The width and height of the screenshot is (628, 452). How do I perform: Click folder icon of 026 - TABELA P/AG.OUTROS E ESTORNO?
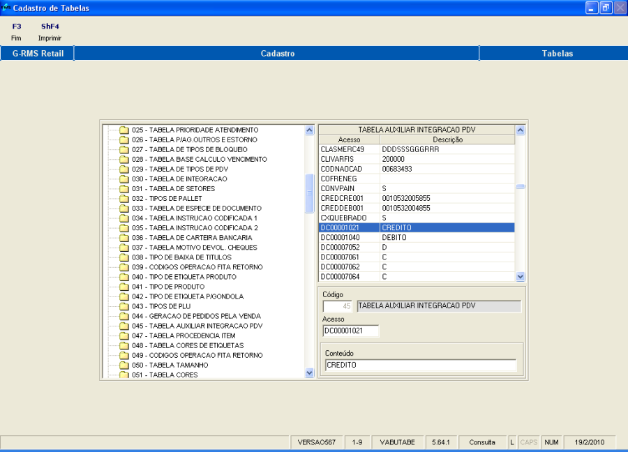pyautogui.click(x=124, y=140)
